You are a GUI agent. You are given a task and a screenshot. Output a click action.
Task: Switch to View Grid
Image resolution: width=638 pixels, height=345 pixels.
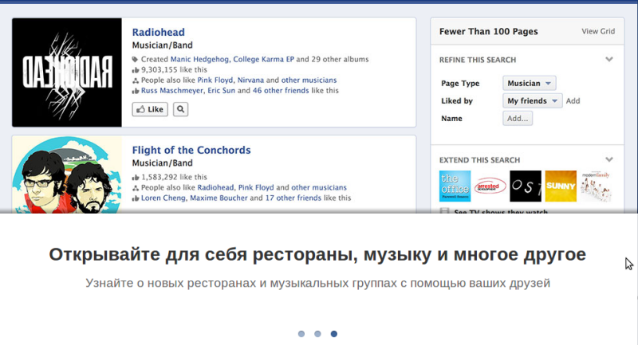click(x=598, y=31)
